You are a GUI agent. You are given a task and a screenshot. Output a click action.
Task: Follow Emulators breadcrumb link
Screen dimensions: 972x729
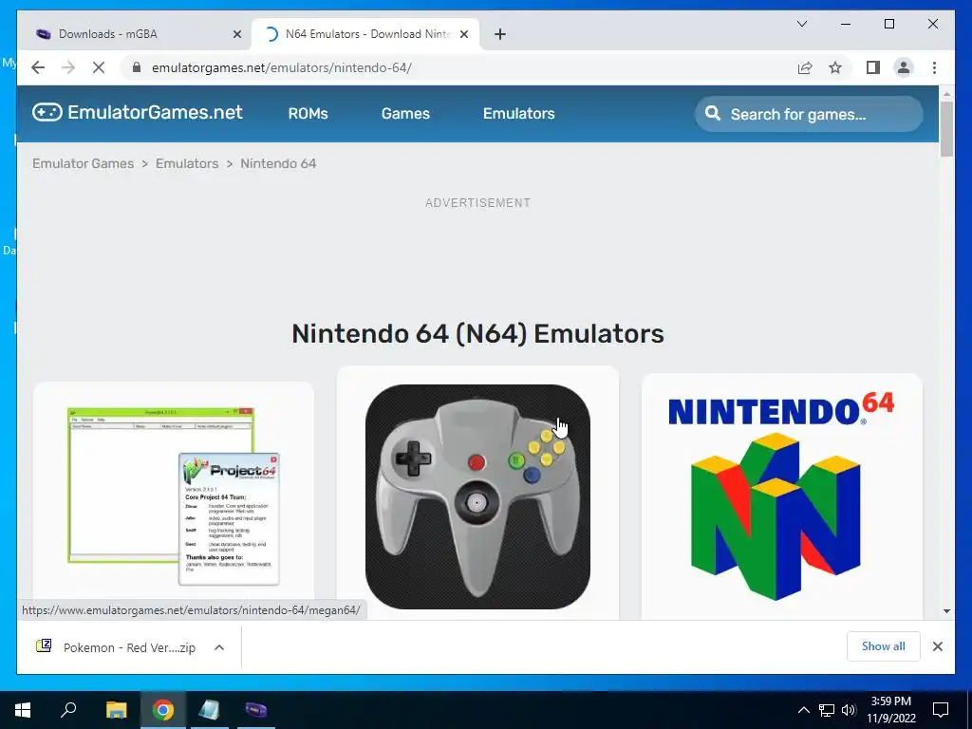click(187, 163)
